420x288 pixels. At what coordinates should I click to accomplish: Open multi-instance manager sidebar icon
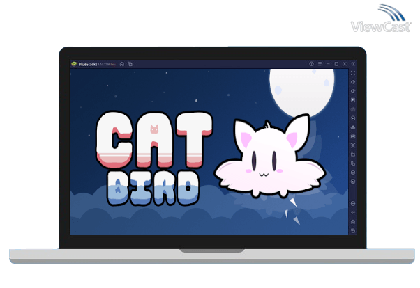pyautogui.click(x=353, y=163)
